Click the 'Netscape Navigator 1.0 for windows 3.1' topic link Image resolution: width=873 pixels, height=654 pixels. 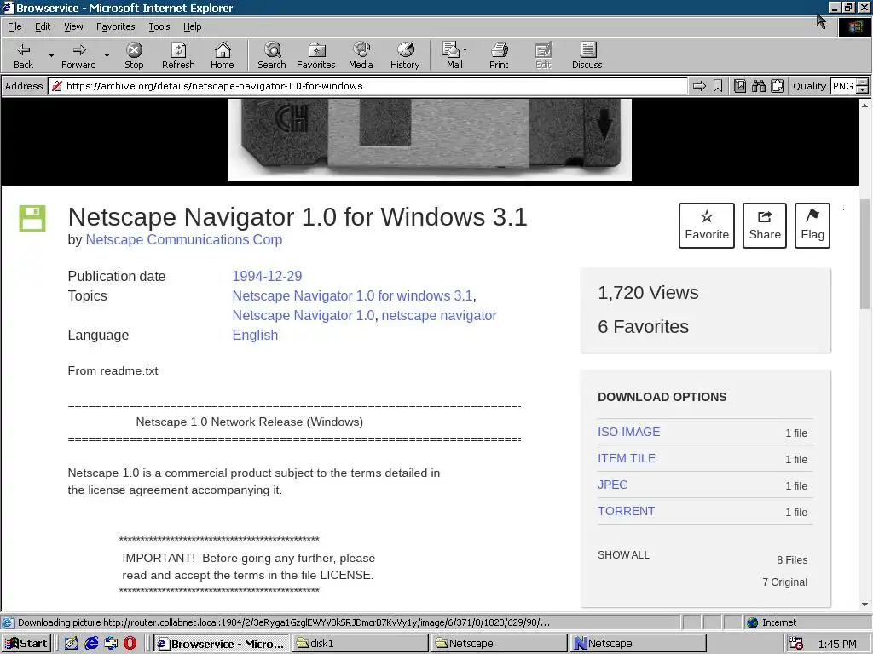click(352, 295)
